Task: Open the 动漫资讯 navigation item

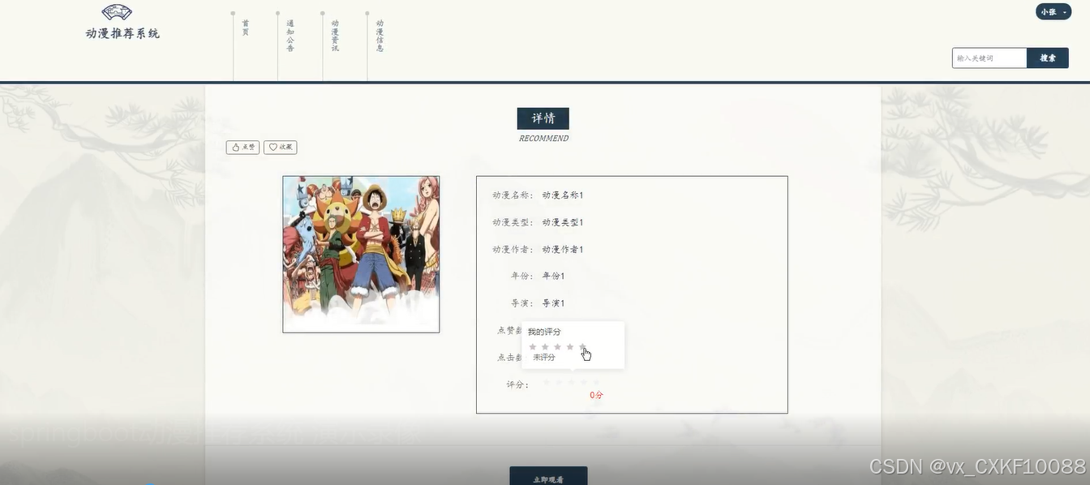Action: coord(335,36)
